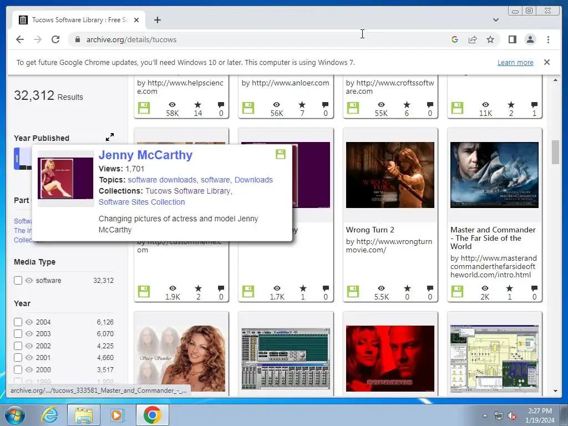
Task: Click the floppy software icon in popup
Action: (x=280, y=154)
